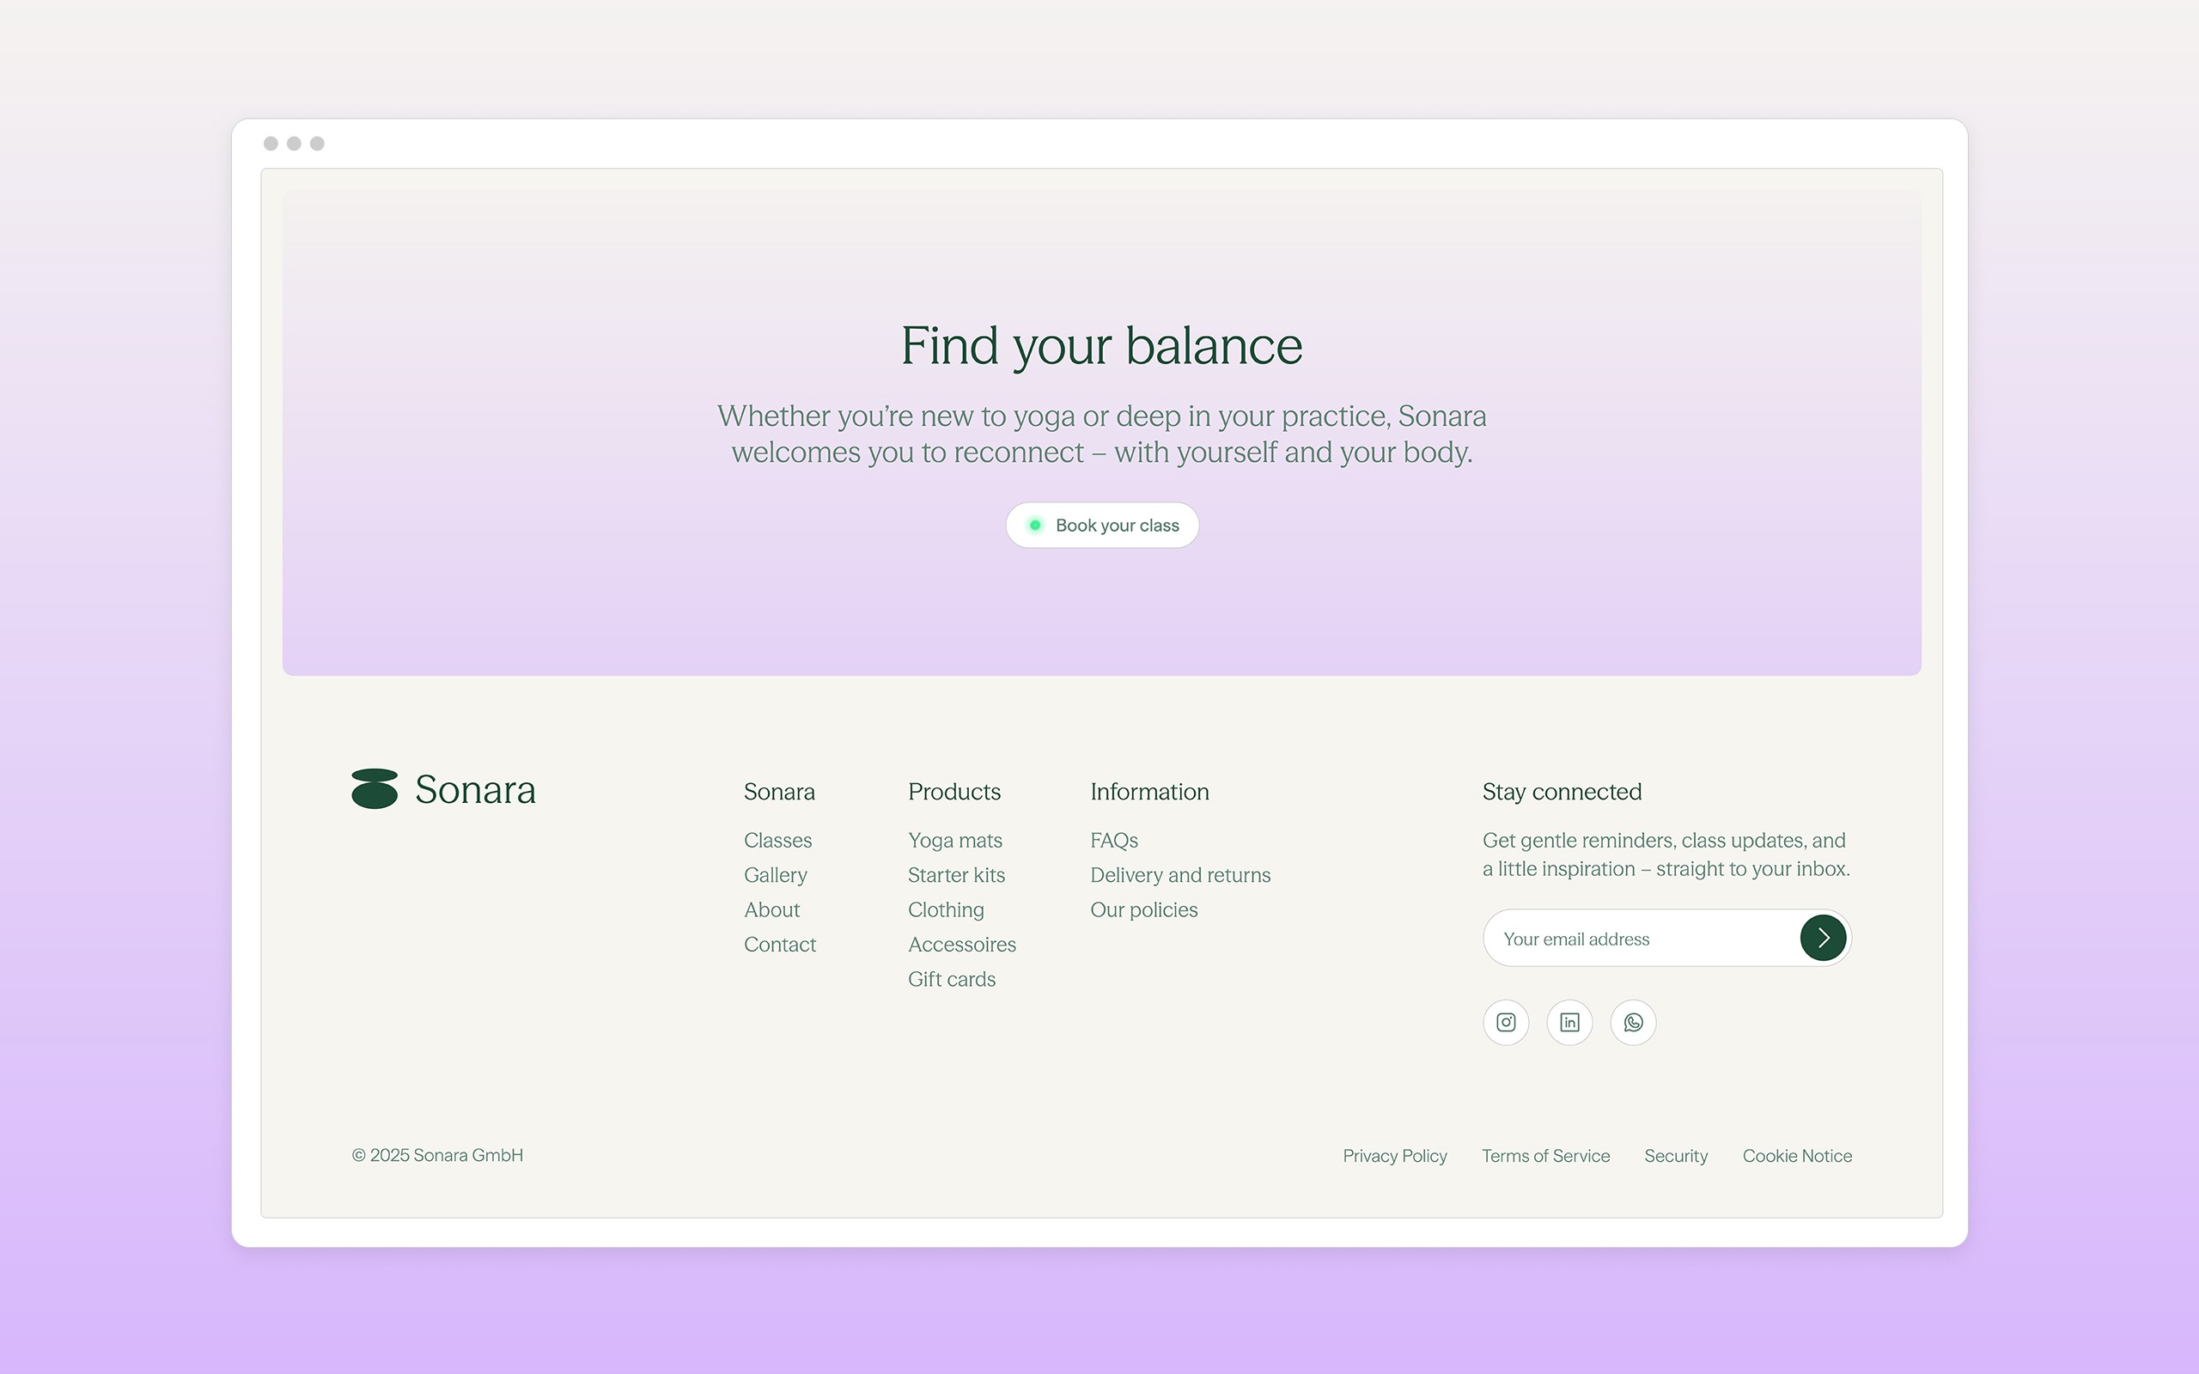Open the About page
The image size is (2199, 1374).
click(771, 909)
